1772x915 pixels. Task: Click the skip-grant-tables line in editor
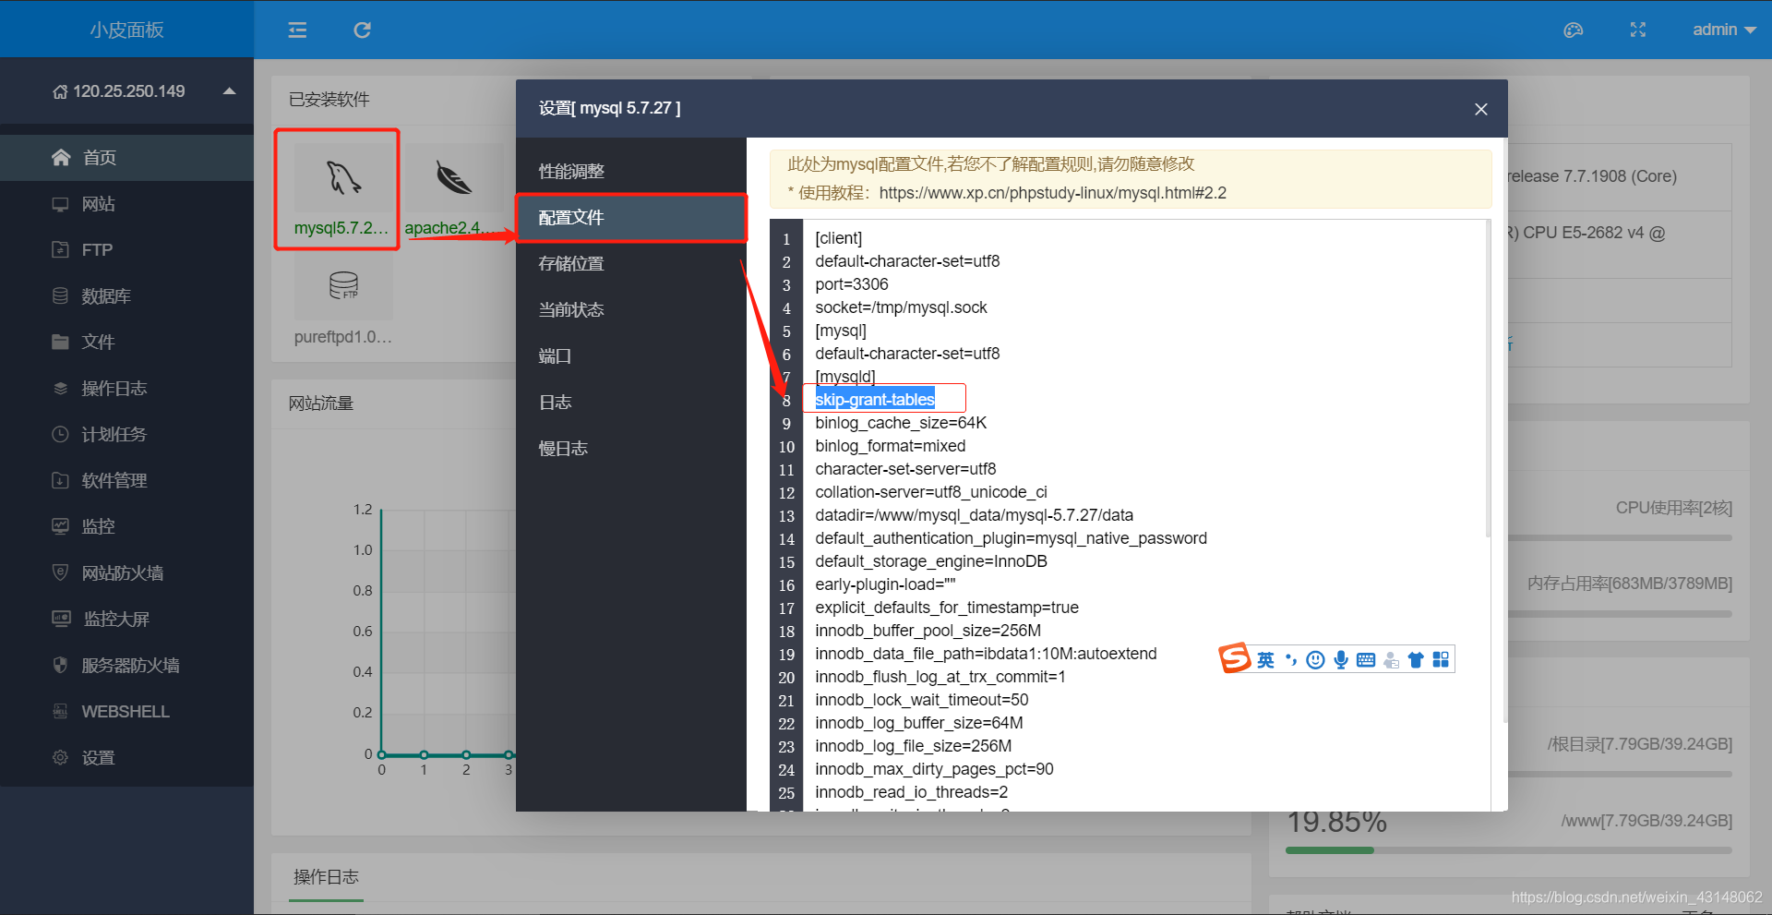[x=875, y=400]
